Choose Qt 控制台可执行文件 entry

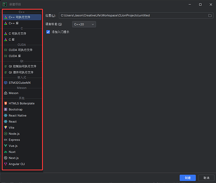22,66
